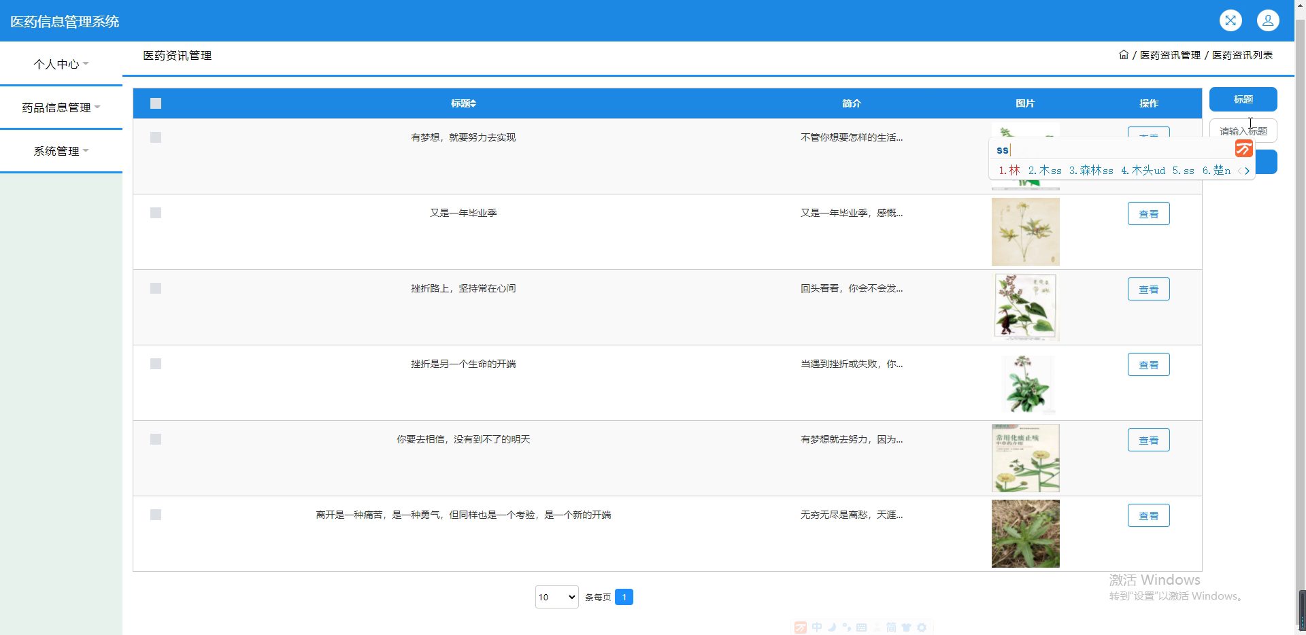Click the title 有梦想，就要努力去实现

click(x=463, y=137)
